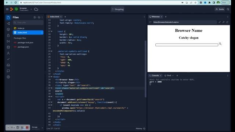Open index.js in the file list
The image size is (235, 132).
tap(21, 28)
